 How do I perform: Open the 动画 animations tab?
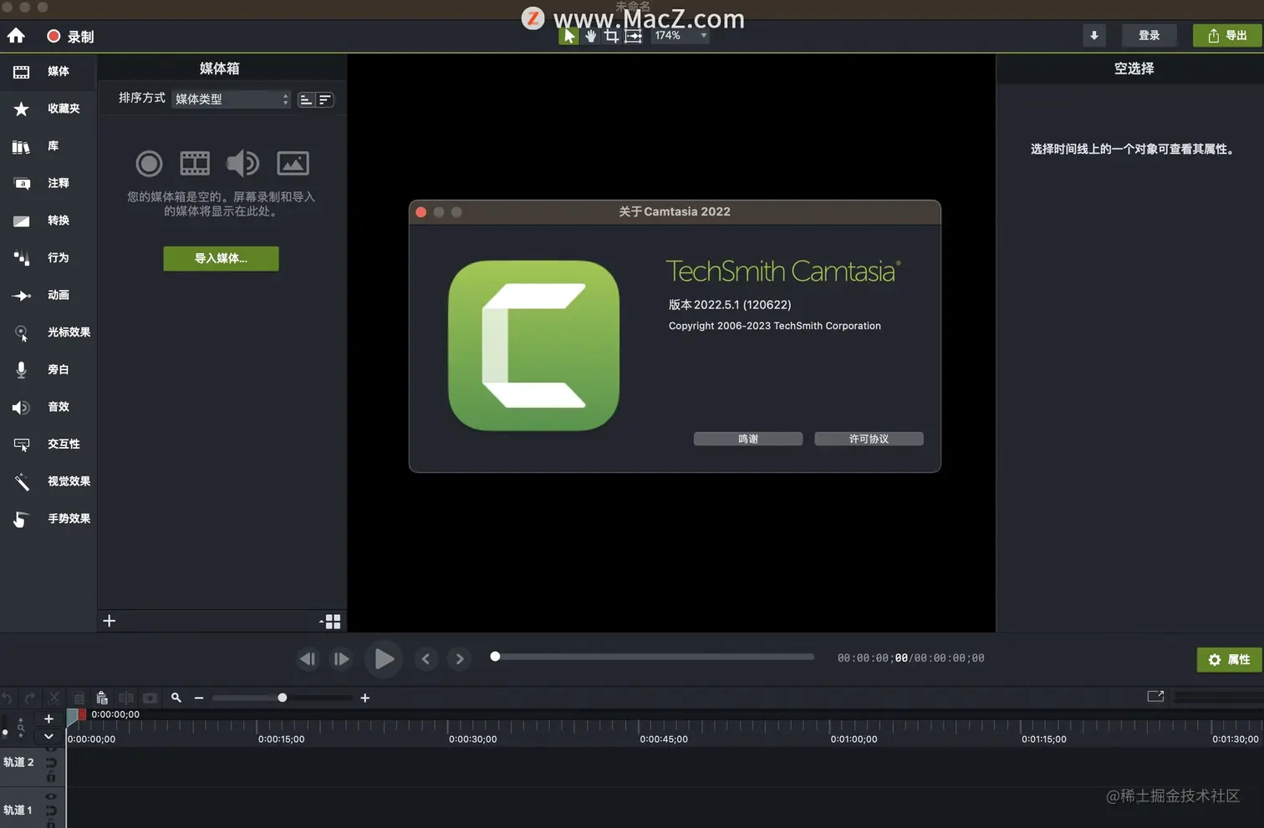(48, 295)
